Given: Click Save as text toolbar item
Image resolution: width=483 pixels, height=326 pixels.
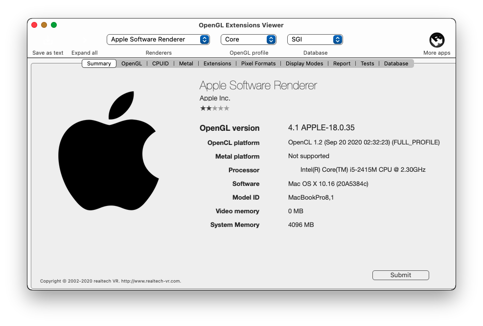Looking at the screenshot, I should tap(48, 53).
